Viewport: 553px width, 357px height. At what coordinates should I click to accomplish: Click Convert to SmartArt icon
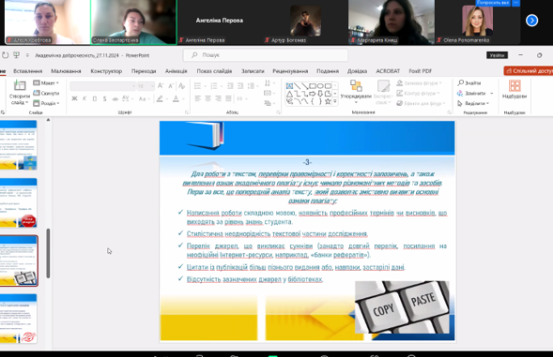click(268, 103)
